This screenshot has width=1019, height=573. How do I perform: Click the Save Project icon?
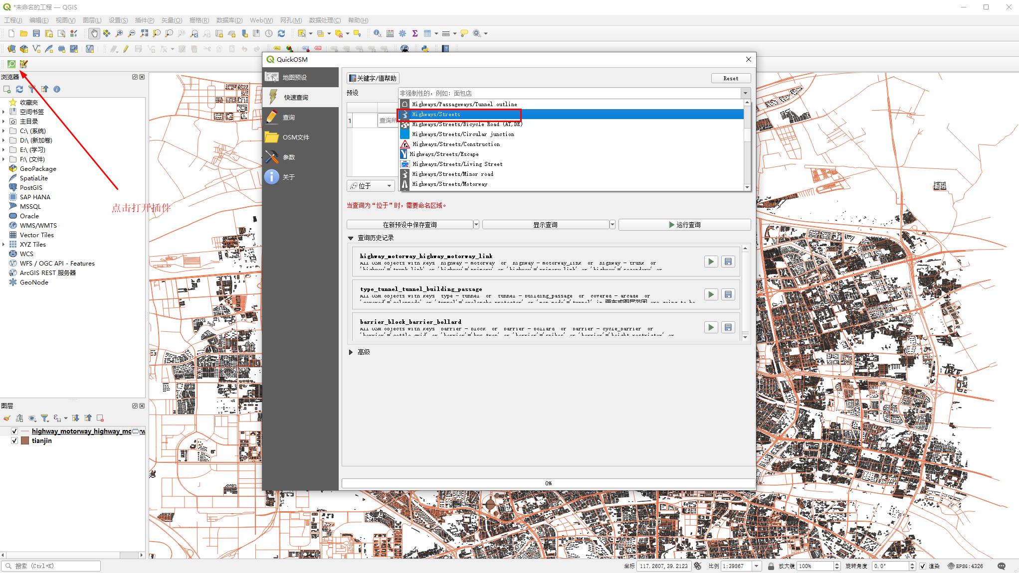point(36,33)
